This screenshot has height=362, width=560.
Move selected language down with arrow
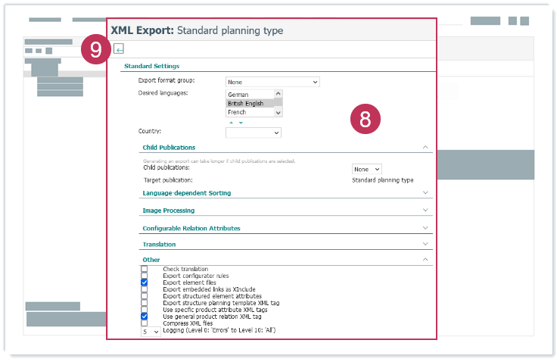(241, 122)
